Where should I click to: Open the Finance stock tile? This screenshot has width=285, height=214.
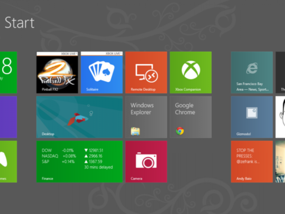pos(79,162)
